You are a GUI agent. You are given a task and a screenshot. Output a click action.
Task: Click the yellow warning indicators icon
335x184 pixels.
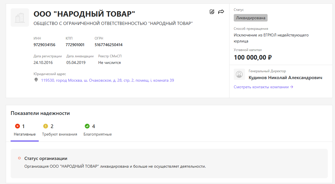click(46, 126)
